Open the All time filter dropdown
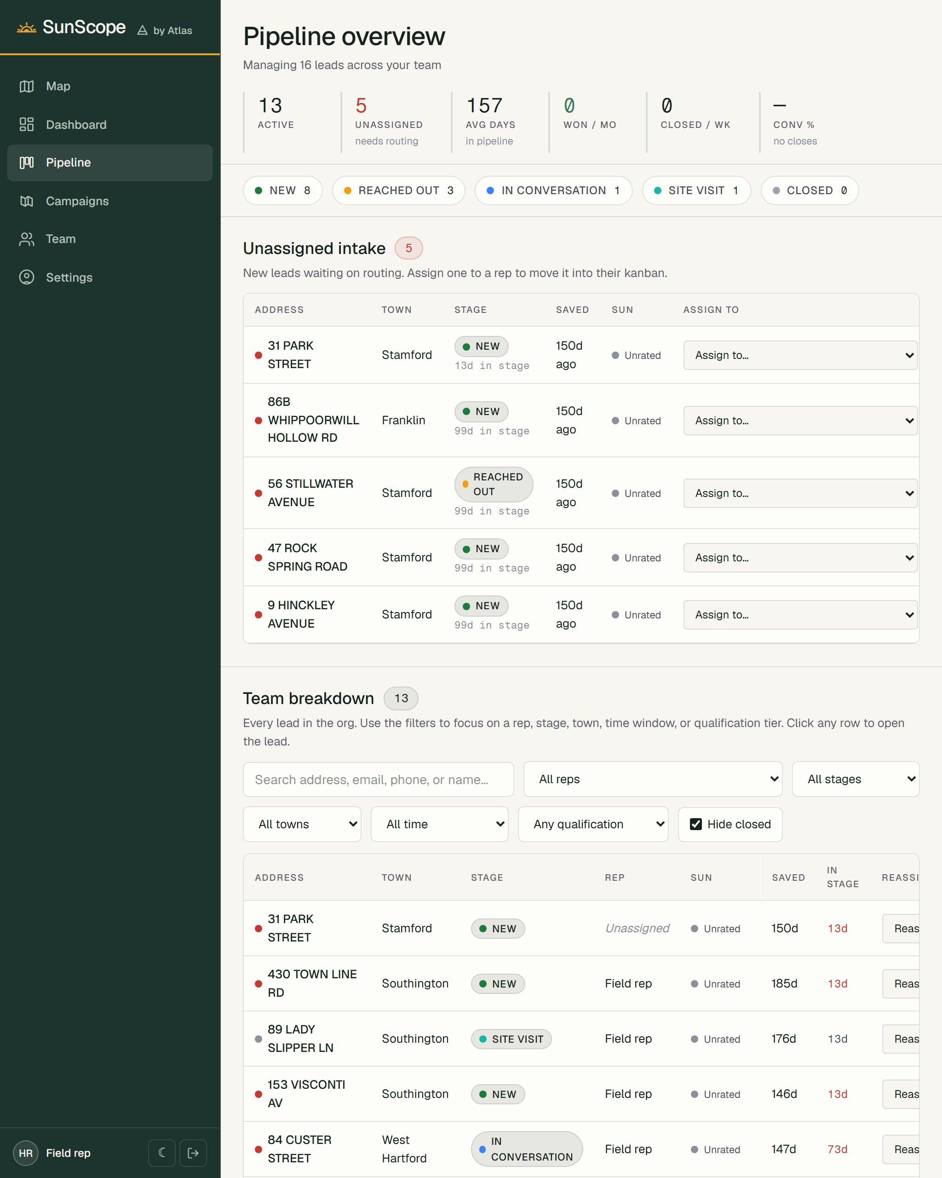942x1178 pixels. [440, 824]
